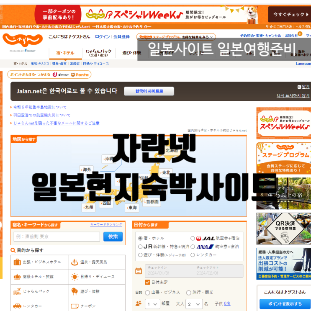Open the Jalan logo home link

tap(23, 40)
